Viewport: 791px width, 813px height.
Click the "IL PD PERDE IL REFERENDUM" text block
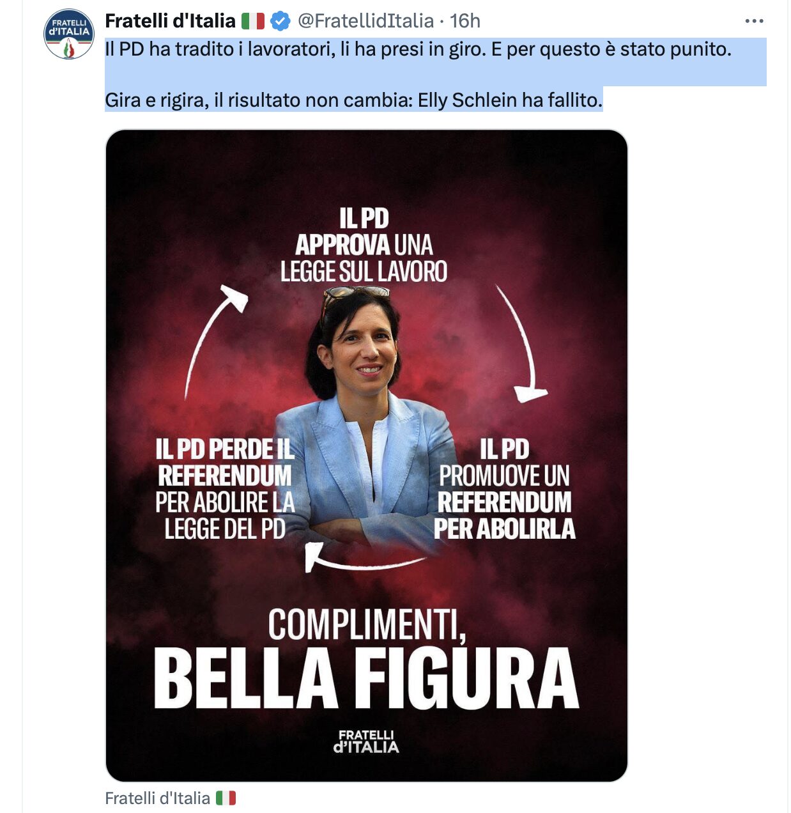(x=225, y=489)
